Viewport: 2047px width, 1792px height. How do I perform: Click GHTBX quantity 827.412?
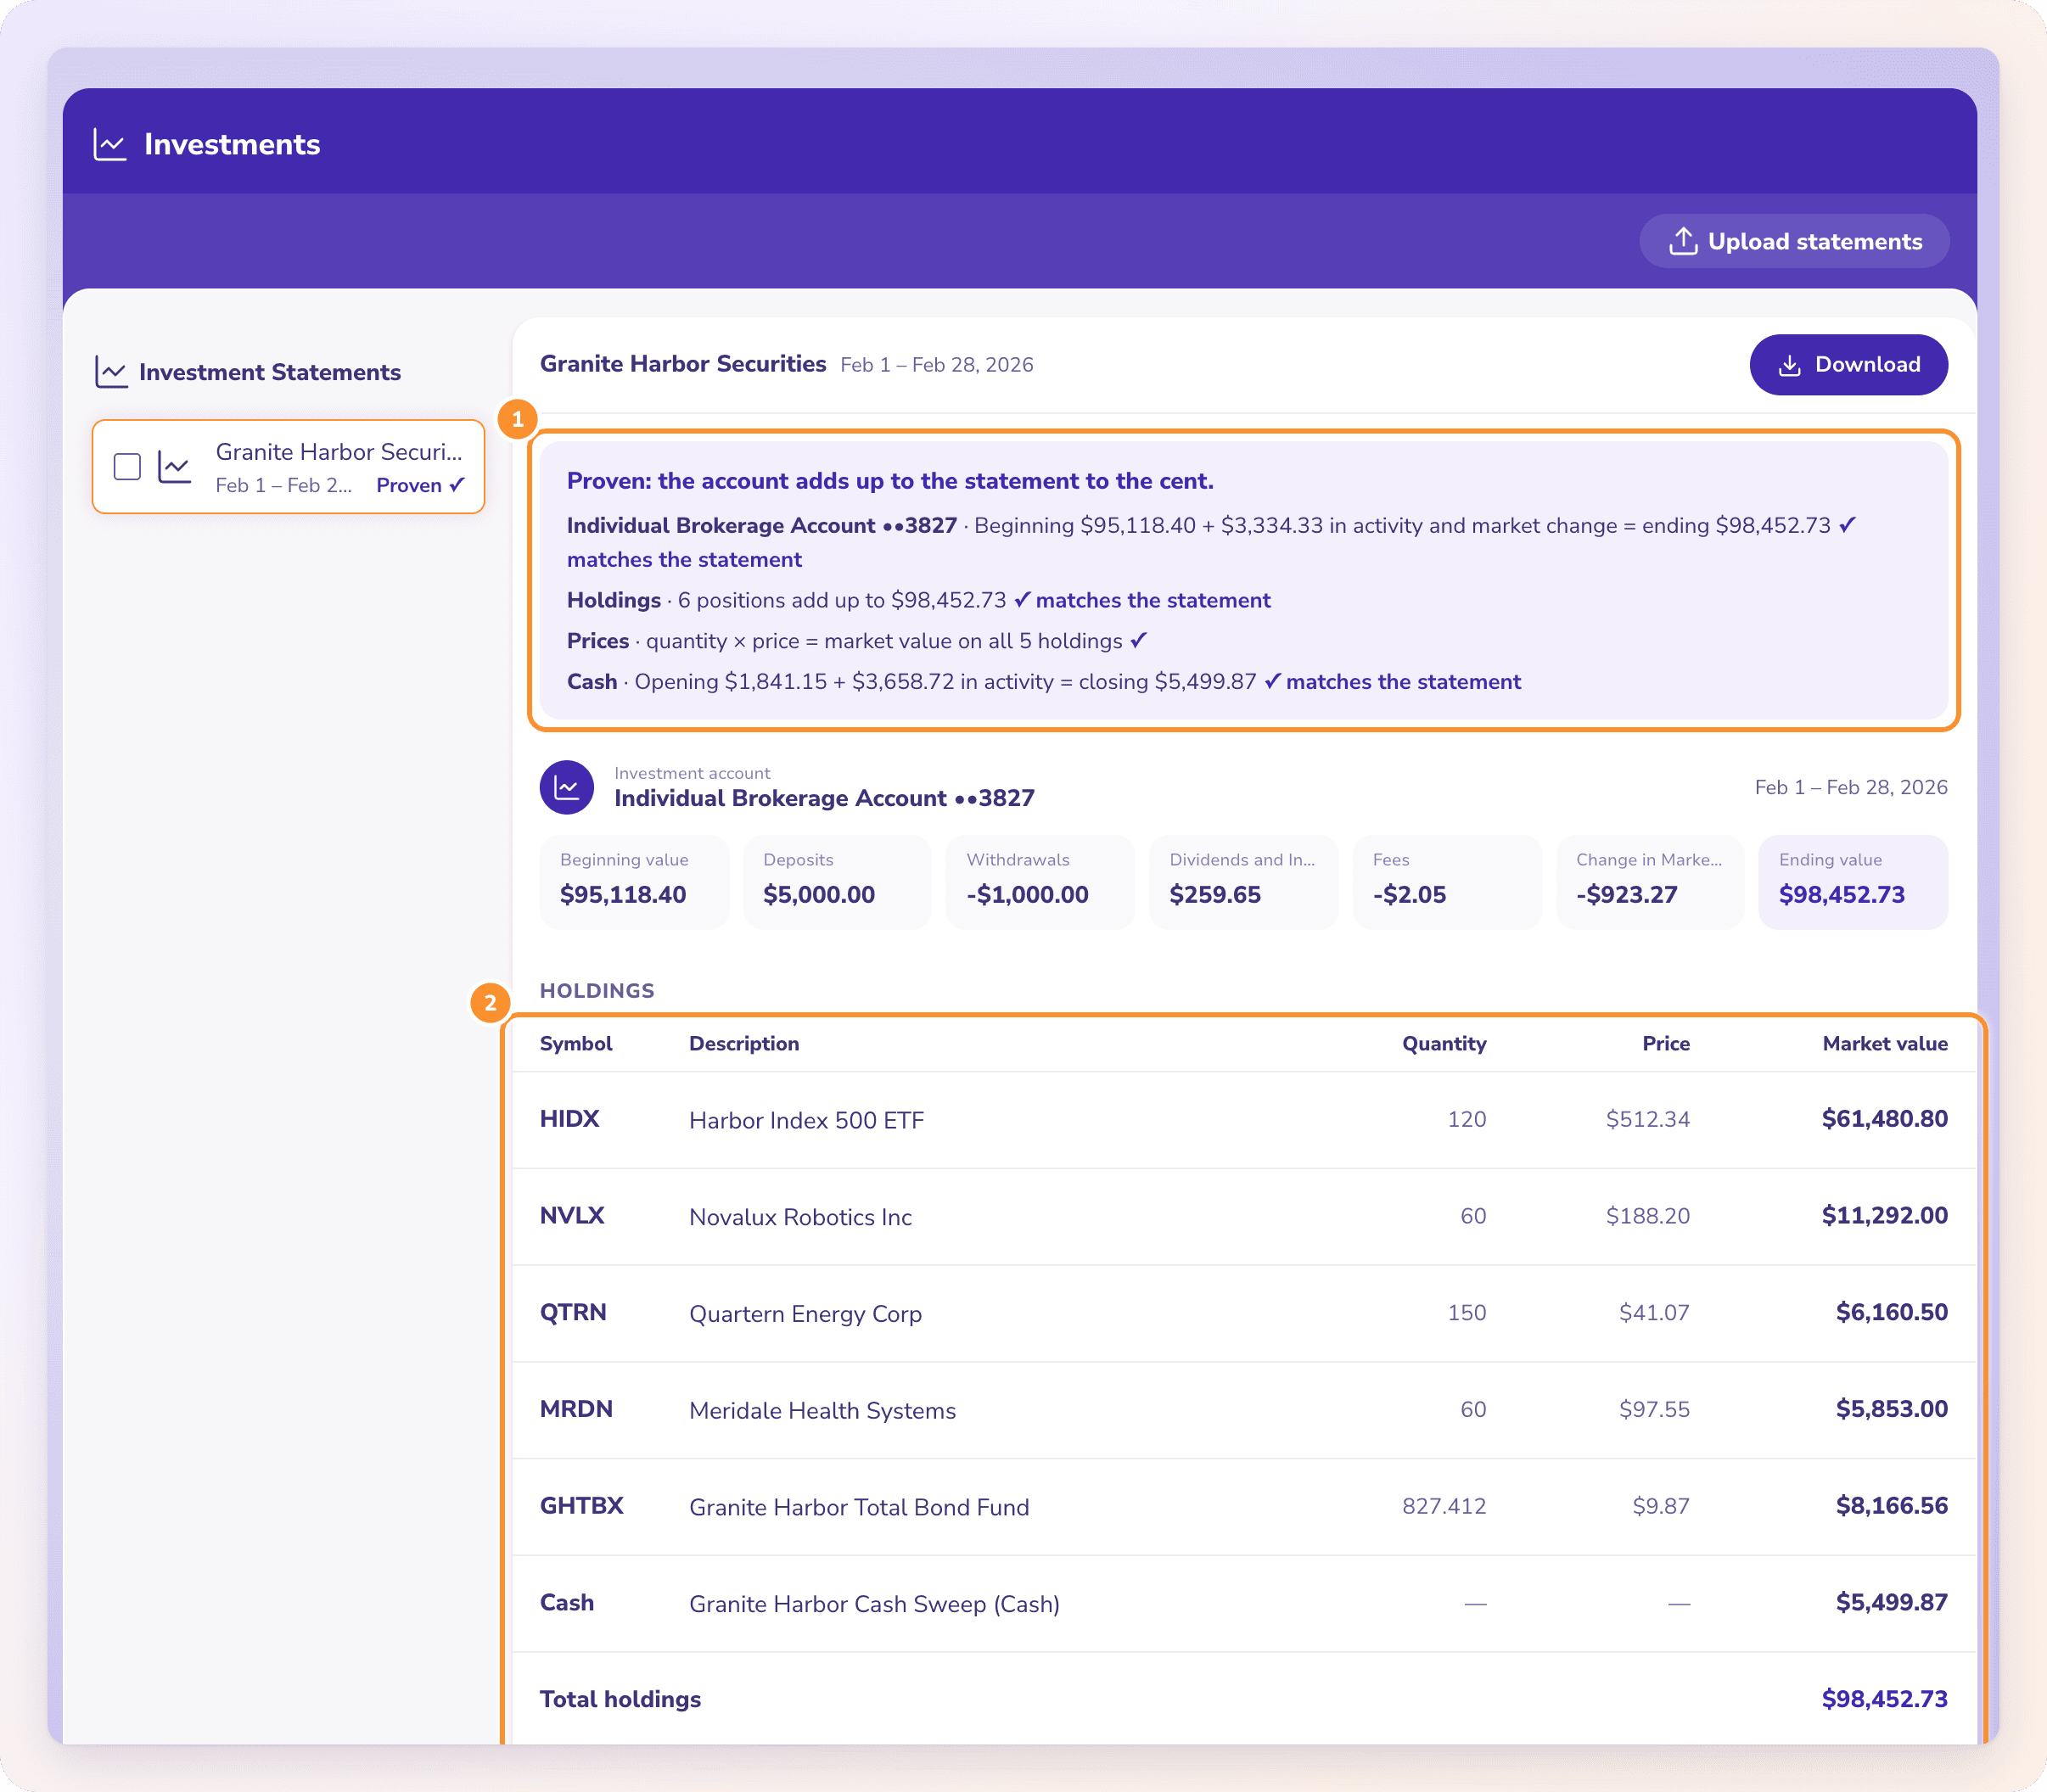click(1444, 1506)
